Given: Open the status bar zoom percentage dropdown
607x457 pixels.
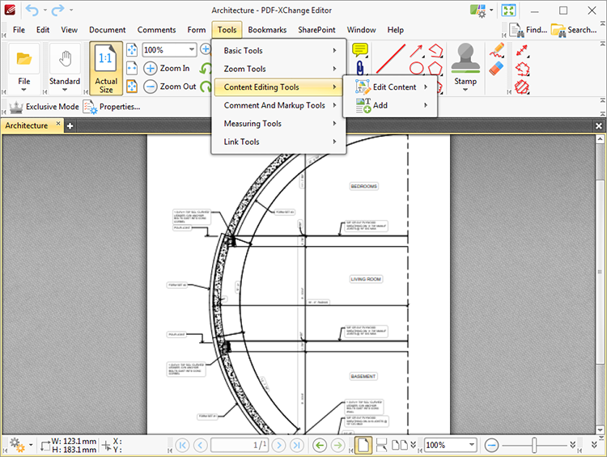Looking at the screenshot, I should (471, 445).
